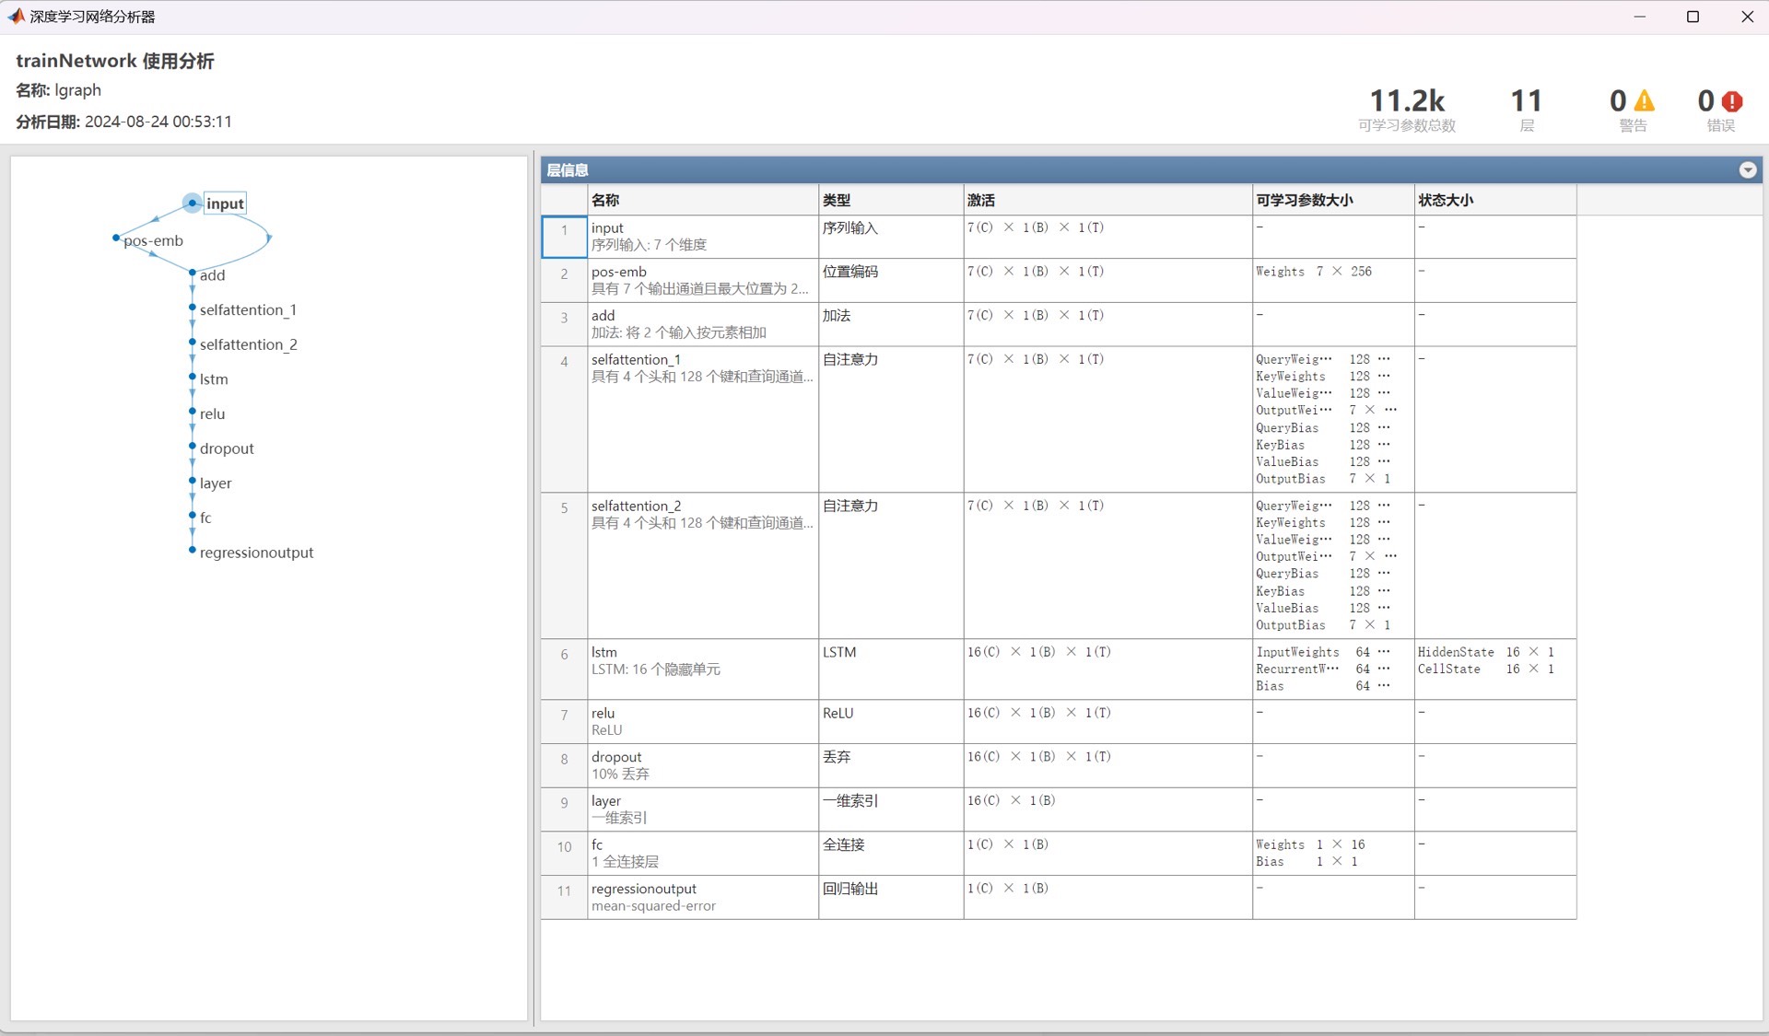Viewport: 1769px width, 1036px height.
Task: Select the lstm node in graph
Action: 214,379
